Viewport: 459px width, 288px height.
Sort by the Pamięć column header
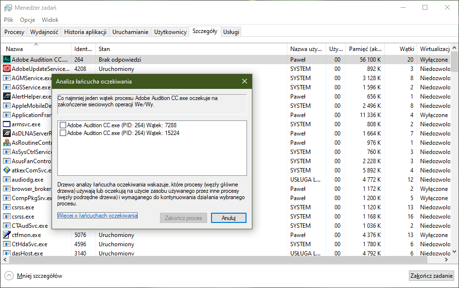(x=365, y=49)
